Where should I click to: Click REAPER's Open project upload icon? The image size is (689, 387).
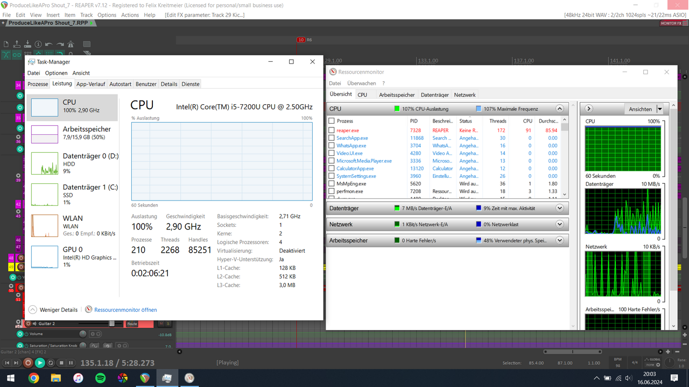(x=17, y=44)
